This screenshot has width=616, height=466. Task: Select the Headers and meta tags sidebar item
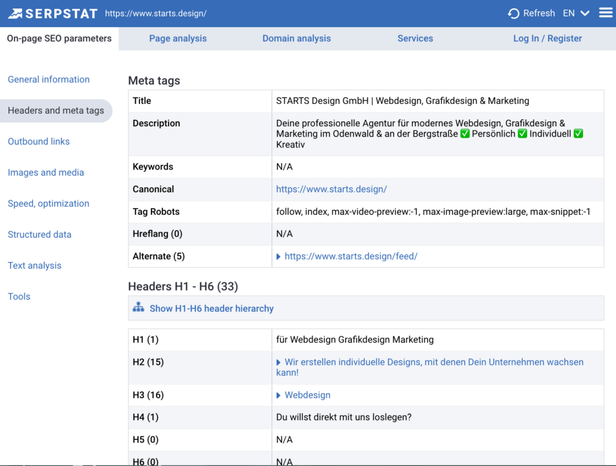click(56, 111)
